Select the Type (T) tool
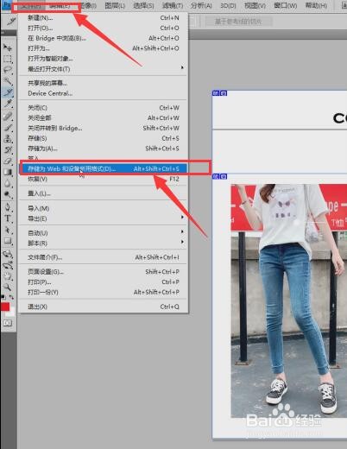Viewport: 347px width, 449px height. [x=8, y=218]
